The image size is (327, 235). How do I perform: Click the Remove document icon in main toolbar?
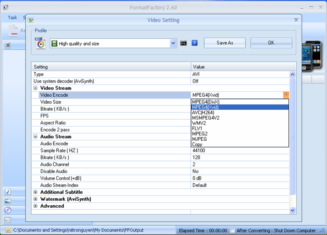(13, 31)
